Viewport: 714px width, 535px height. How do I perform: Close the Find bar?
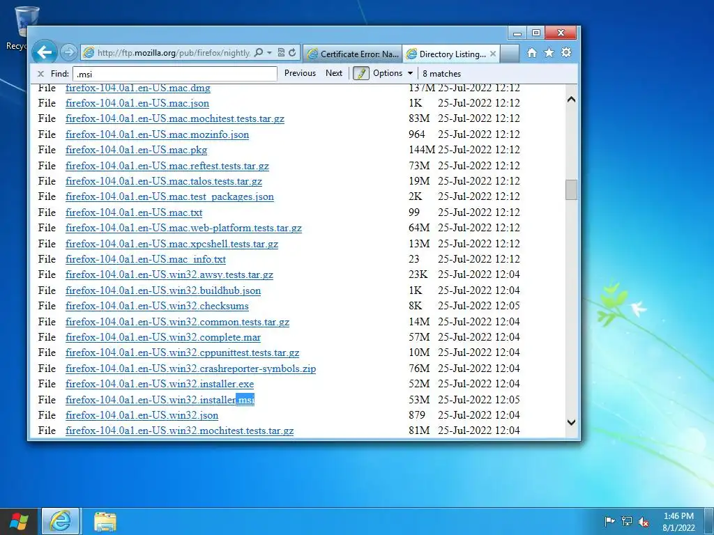(40, 74)
